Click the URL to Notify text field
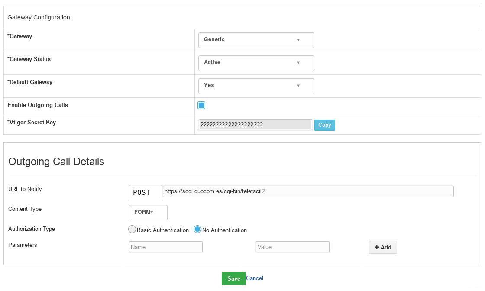The width and height of the screenshot is (485, 291). 308,191
